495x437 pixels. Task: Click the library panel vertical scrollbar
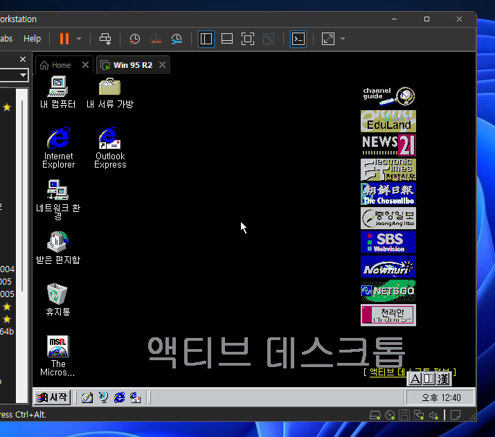click(21, 196)
